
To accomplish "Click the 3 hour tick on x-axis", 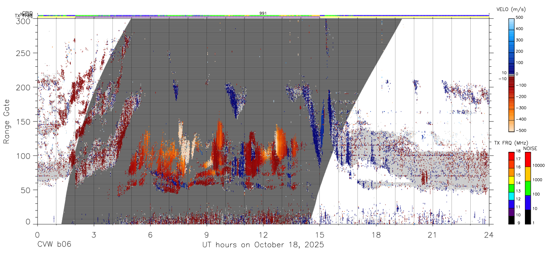I will coord(94,235).
